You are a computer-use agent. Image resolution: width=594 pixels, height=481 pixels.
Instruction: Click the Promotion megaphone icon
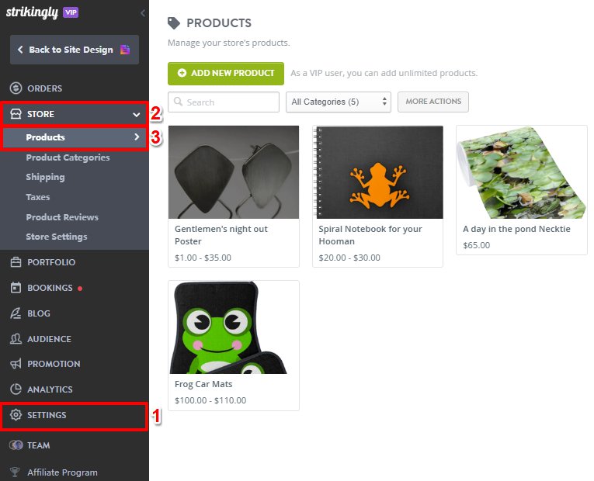16,364
